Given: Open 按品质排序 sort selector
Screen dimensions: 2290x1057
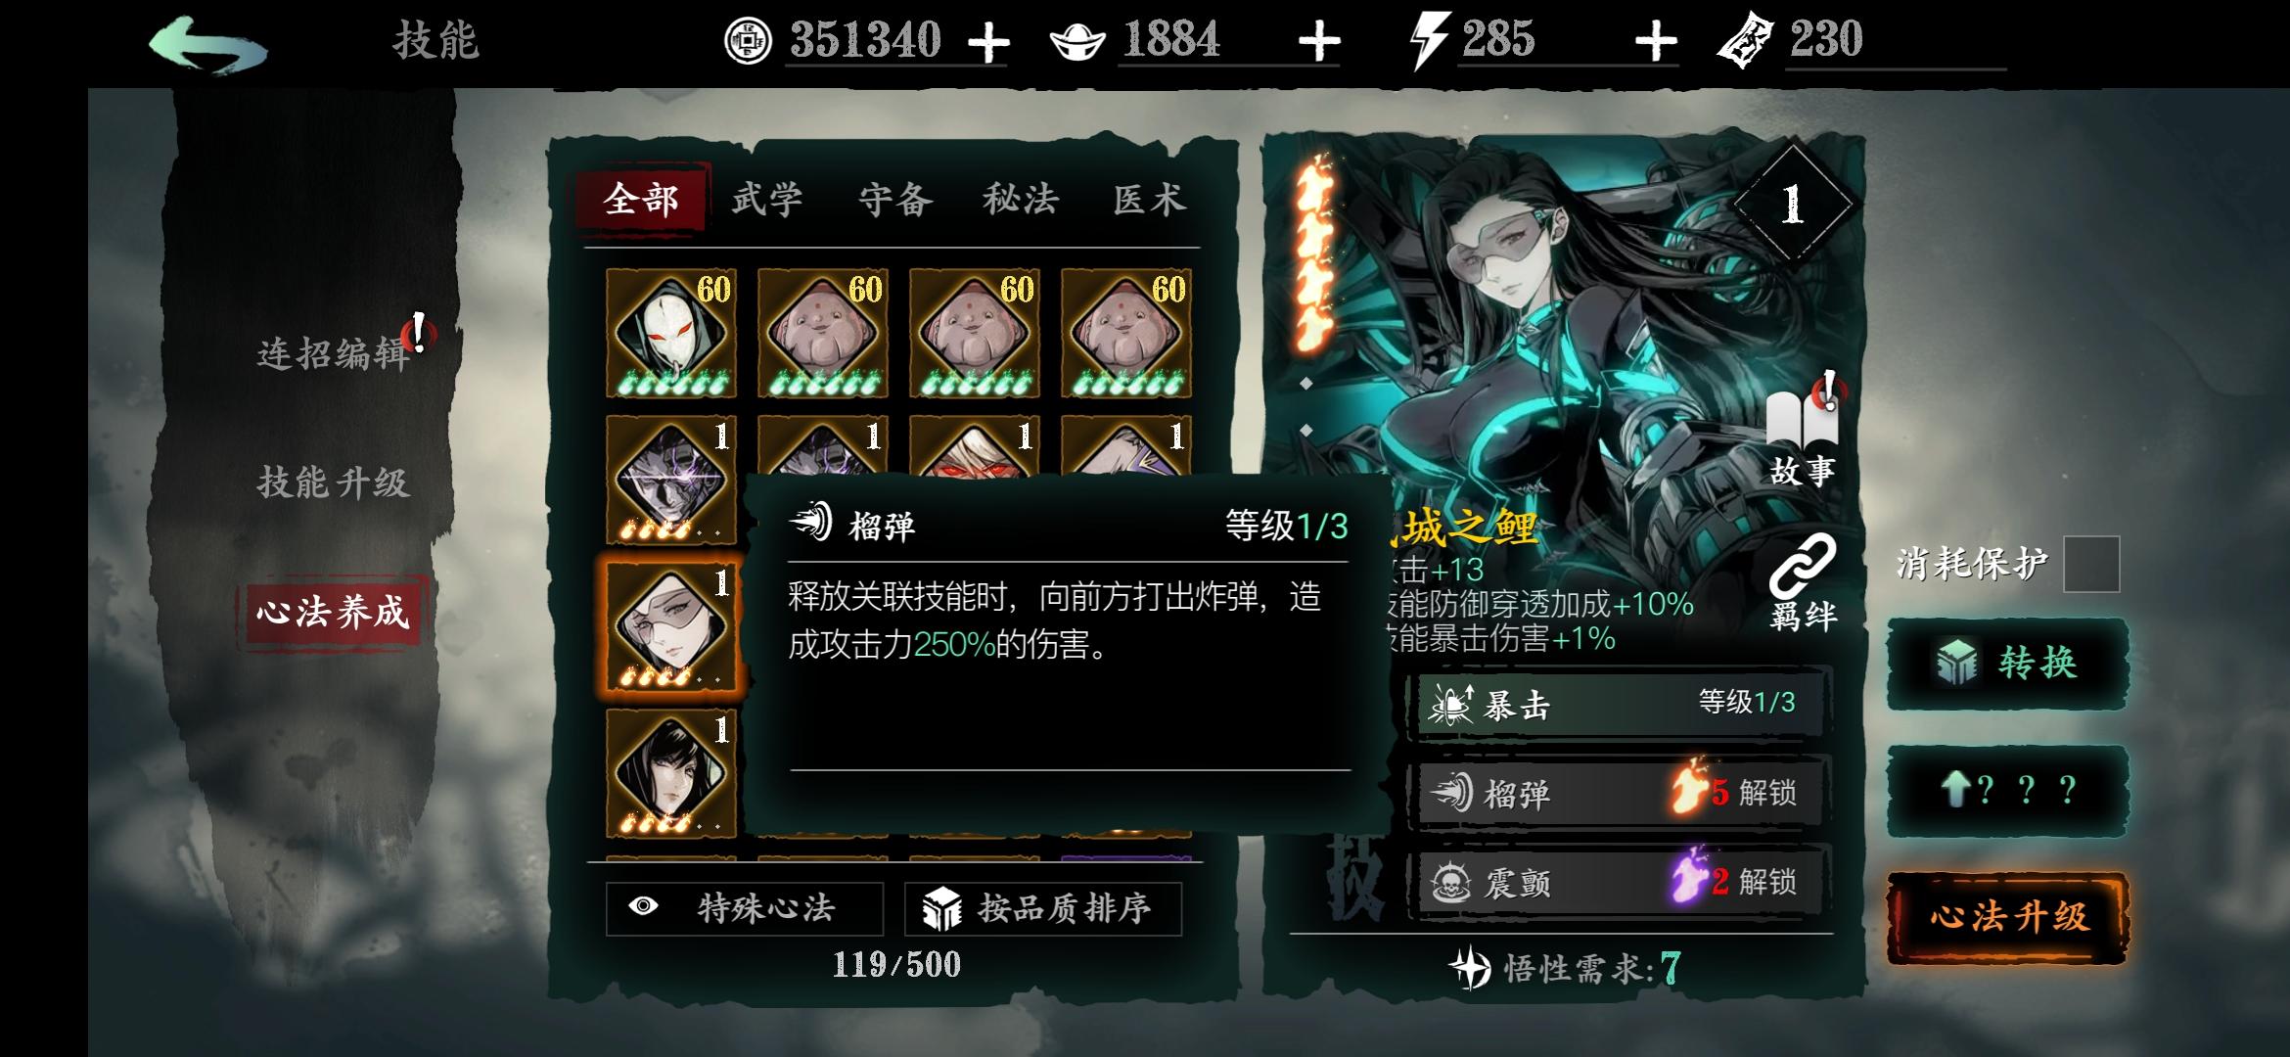Looking at the screenshot, I should coord(1043,908).
